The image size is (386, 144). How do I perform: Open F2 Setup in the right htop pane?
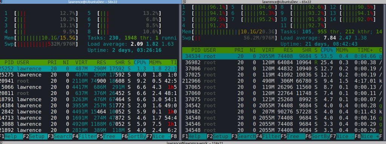(219, 136)
